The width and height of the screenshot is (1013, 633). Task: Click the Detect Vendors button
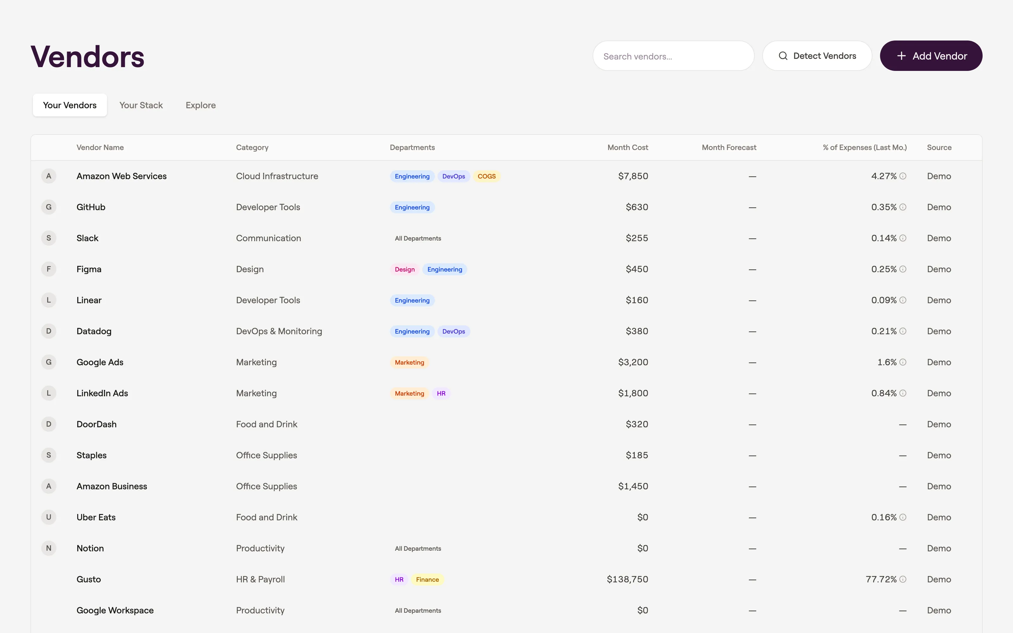tap(817, 56)
